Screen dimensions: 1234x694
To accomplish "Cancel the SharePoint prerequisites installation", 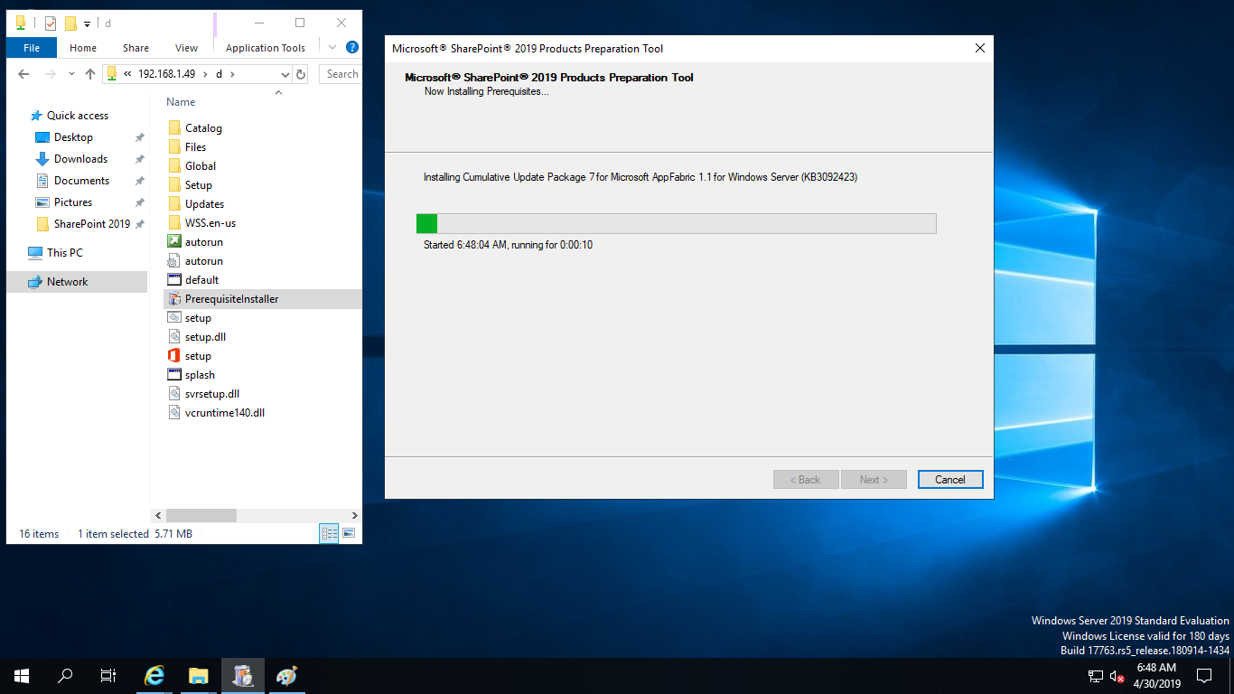I will coord(950,480).
